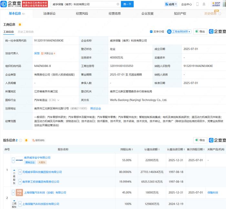The height and width of the screenshot is (209, 226).
Task: Select 登记机关 value 南京江北新区管理委员会行政审批局
Action: point(131,91)
